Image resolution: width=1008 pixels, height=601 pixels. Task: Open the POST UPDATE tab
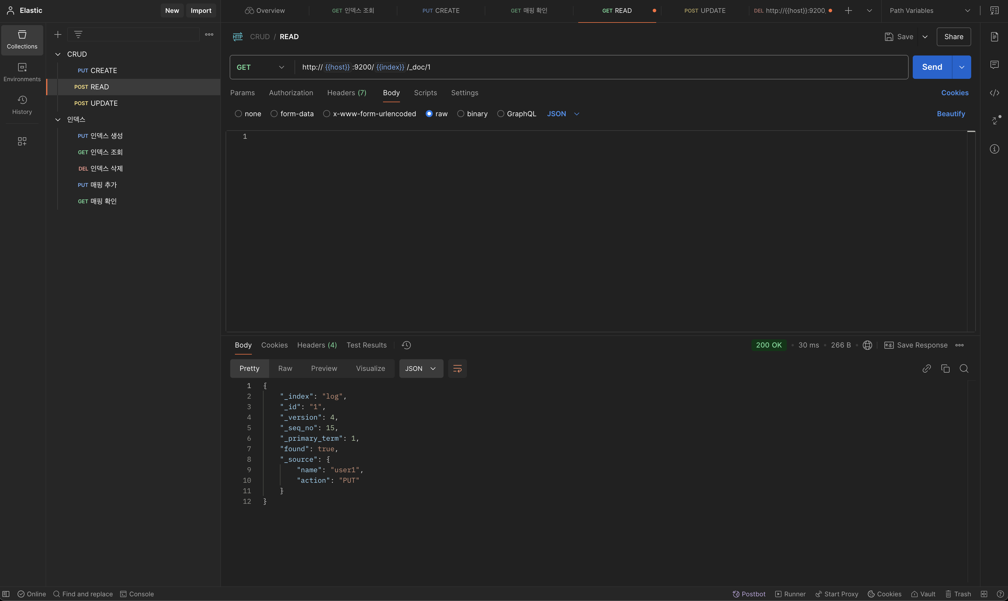704,11
